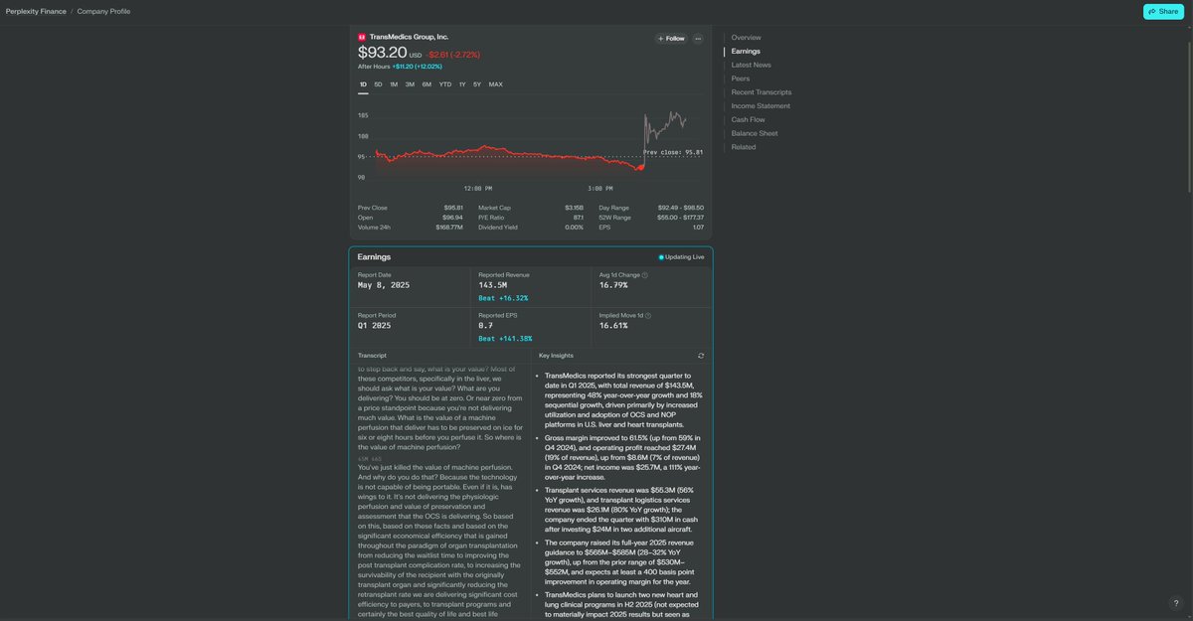
Task: Click the Reported Revenue value 143.5M
Action: pos(494,285)
